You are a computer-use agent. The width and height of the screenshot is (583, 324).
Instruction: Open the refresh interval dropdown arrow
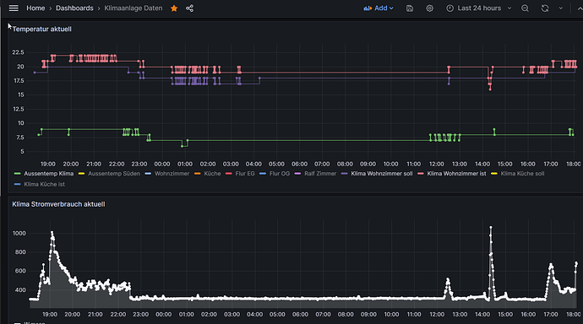[561, 8]
